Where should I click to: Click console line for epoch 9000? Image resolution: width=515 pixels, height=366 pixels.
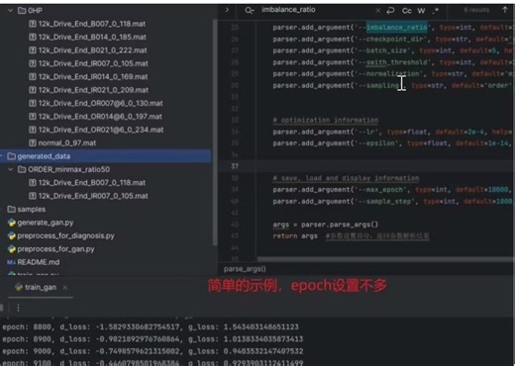click(x=153, y=351)
